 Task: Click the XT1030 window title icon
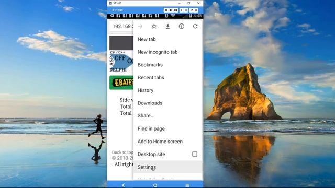click(110, 3)
